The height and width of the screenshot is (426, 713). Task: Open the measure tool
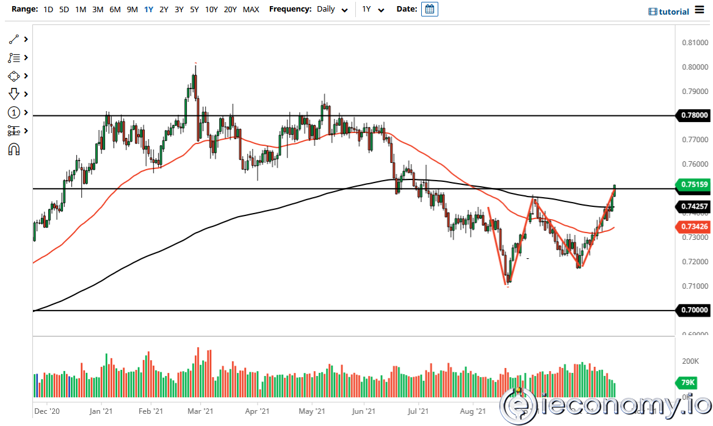(x=14, y=131)
